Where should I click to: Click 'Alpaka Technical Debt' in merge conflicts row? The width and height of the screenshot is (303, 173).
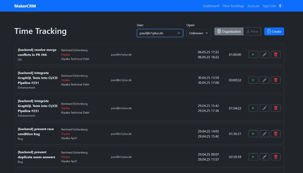(75, 59)
